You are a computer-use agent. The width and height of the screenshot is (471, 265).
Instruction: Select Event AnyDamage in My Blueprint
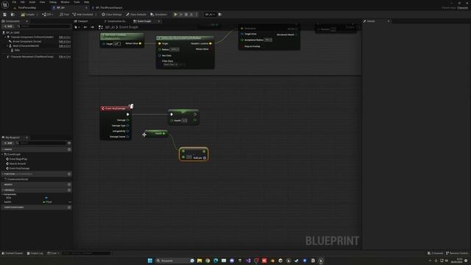coord(19,169)
